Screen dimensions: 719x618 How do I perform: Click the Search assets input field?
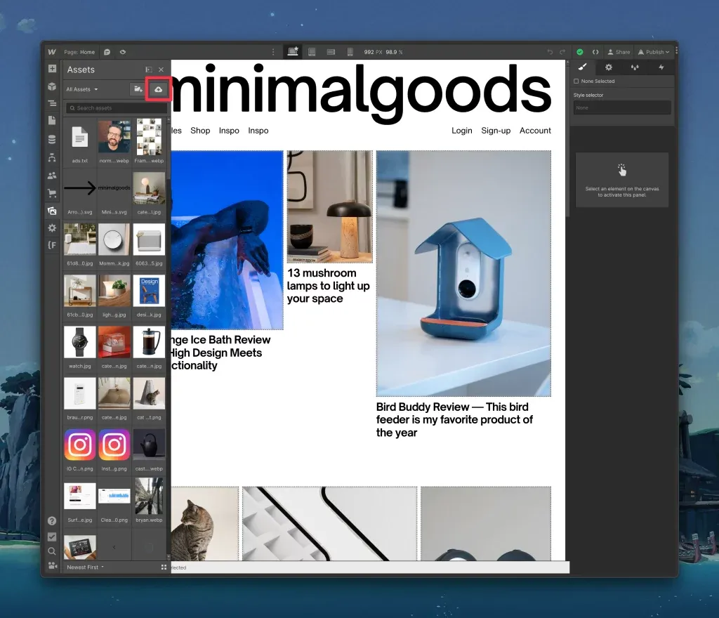point(117,107)
